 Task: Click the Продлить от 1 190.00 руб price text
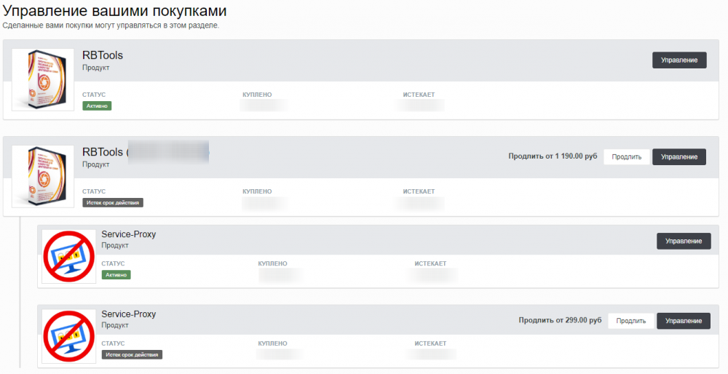coord(552,156)
